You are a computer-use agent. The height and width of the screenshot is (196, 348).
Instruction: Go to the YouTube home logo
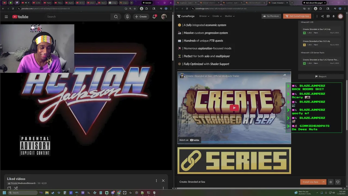click(20, 17)
